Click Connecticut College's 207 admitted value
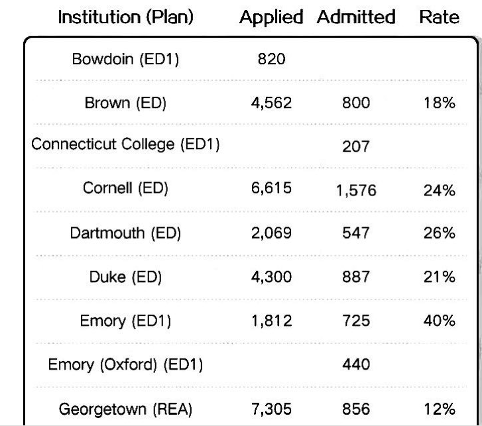 pos(355,146)
